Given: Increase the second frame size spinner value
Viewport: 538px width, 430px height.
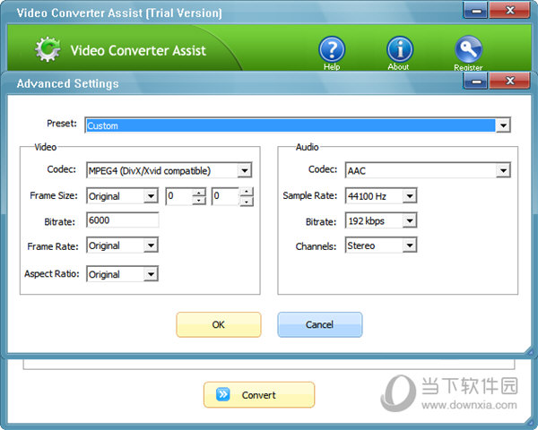Looking at the screenshot, I should tap(247, 192).
